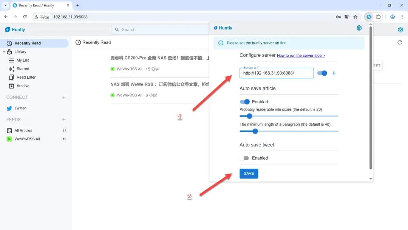Add another server url with plus icon
Viewport: 408px width, 230px height.
point(334,73)
